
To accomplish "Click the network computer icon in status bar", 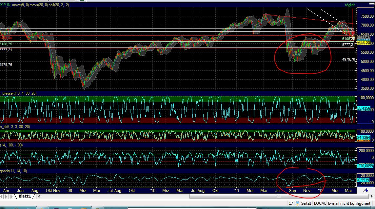I will (298, 203).
